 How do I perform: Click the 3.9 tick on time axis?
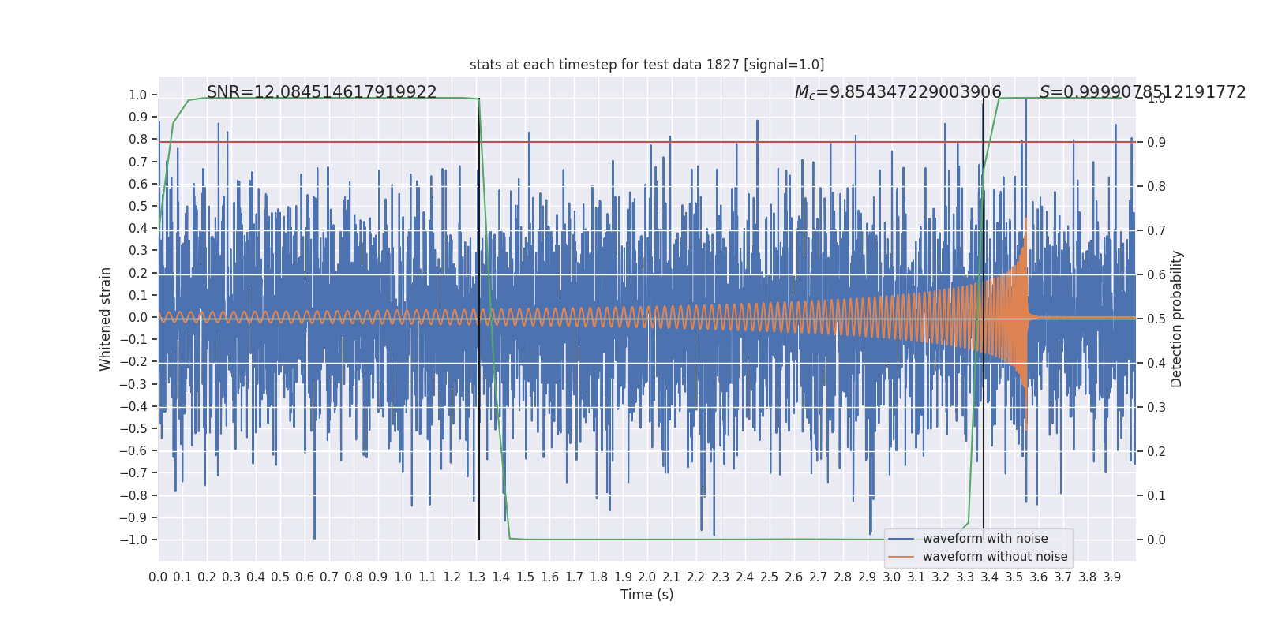[1111, 577]
